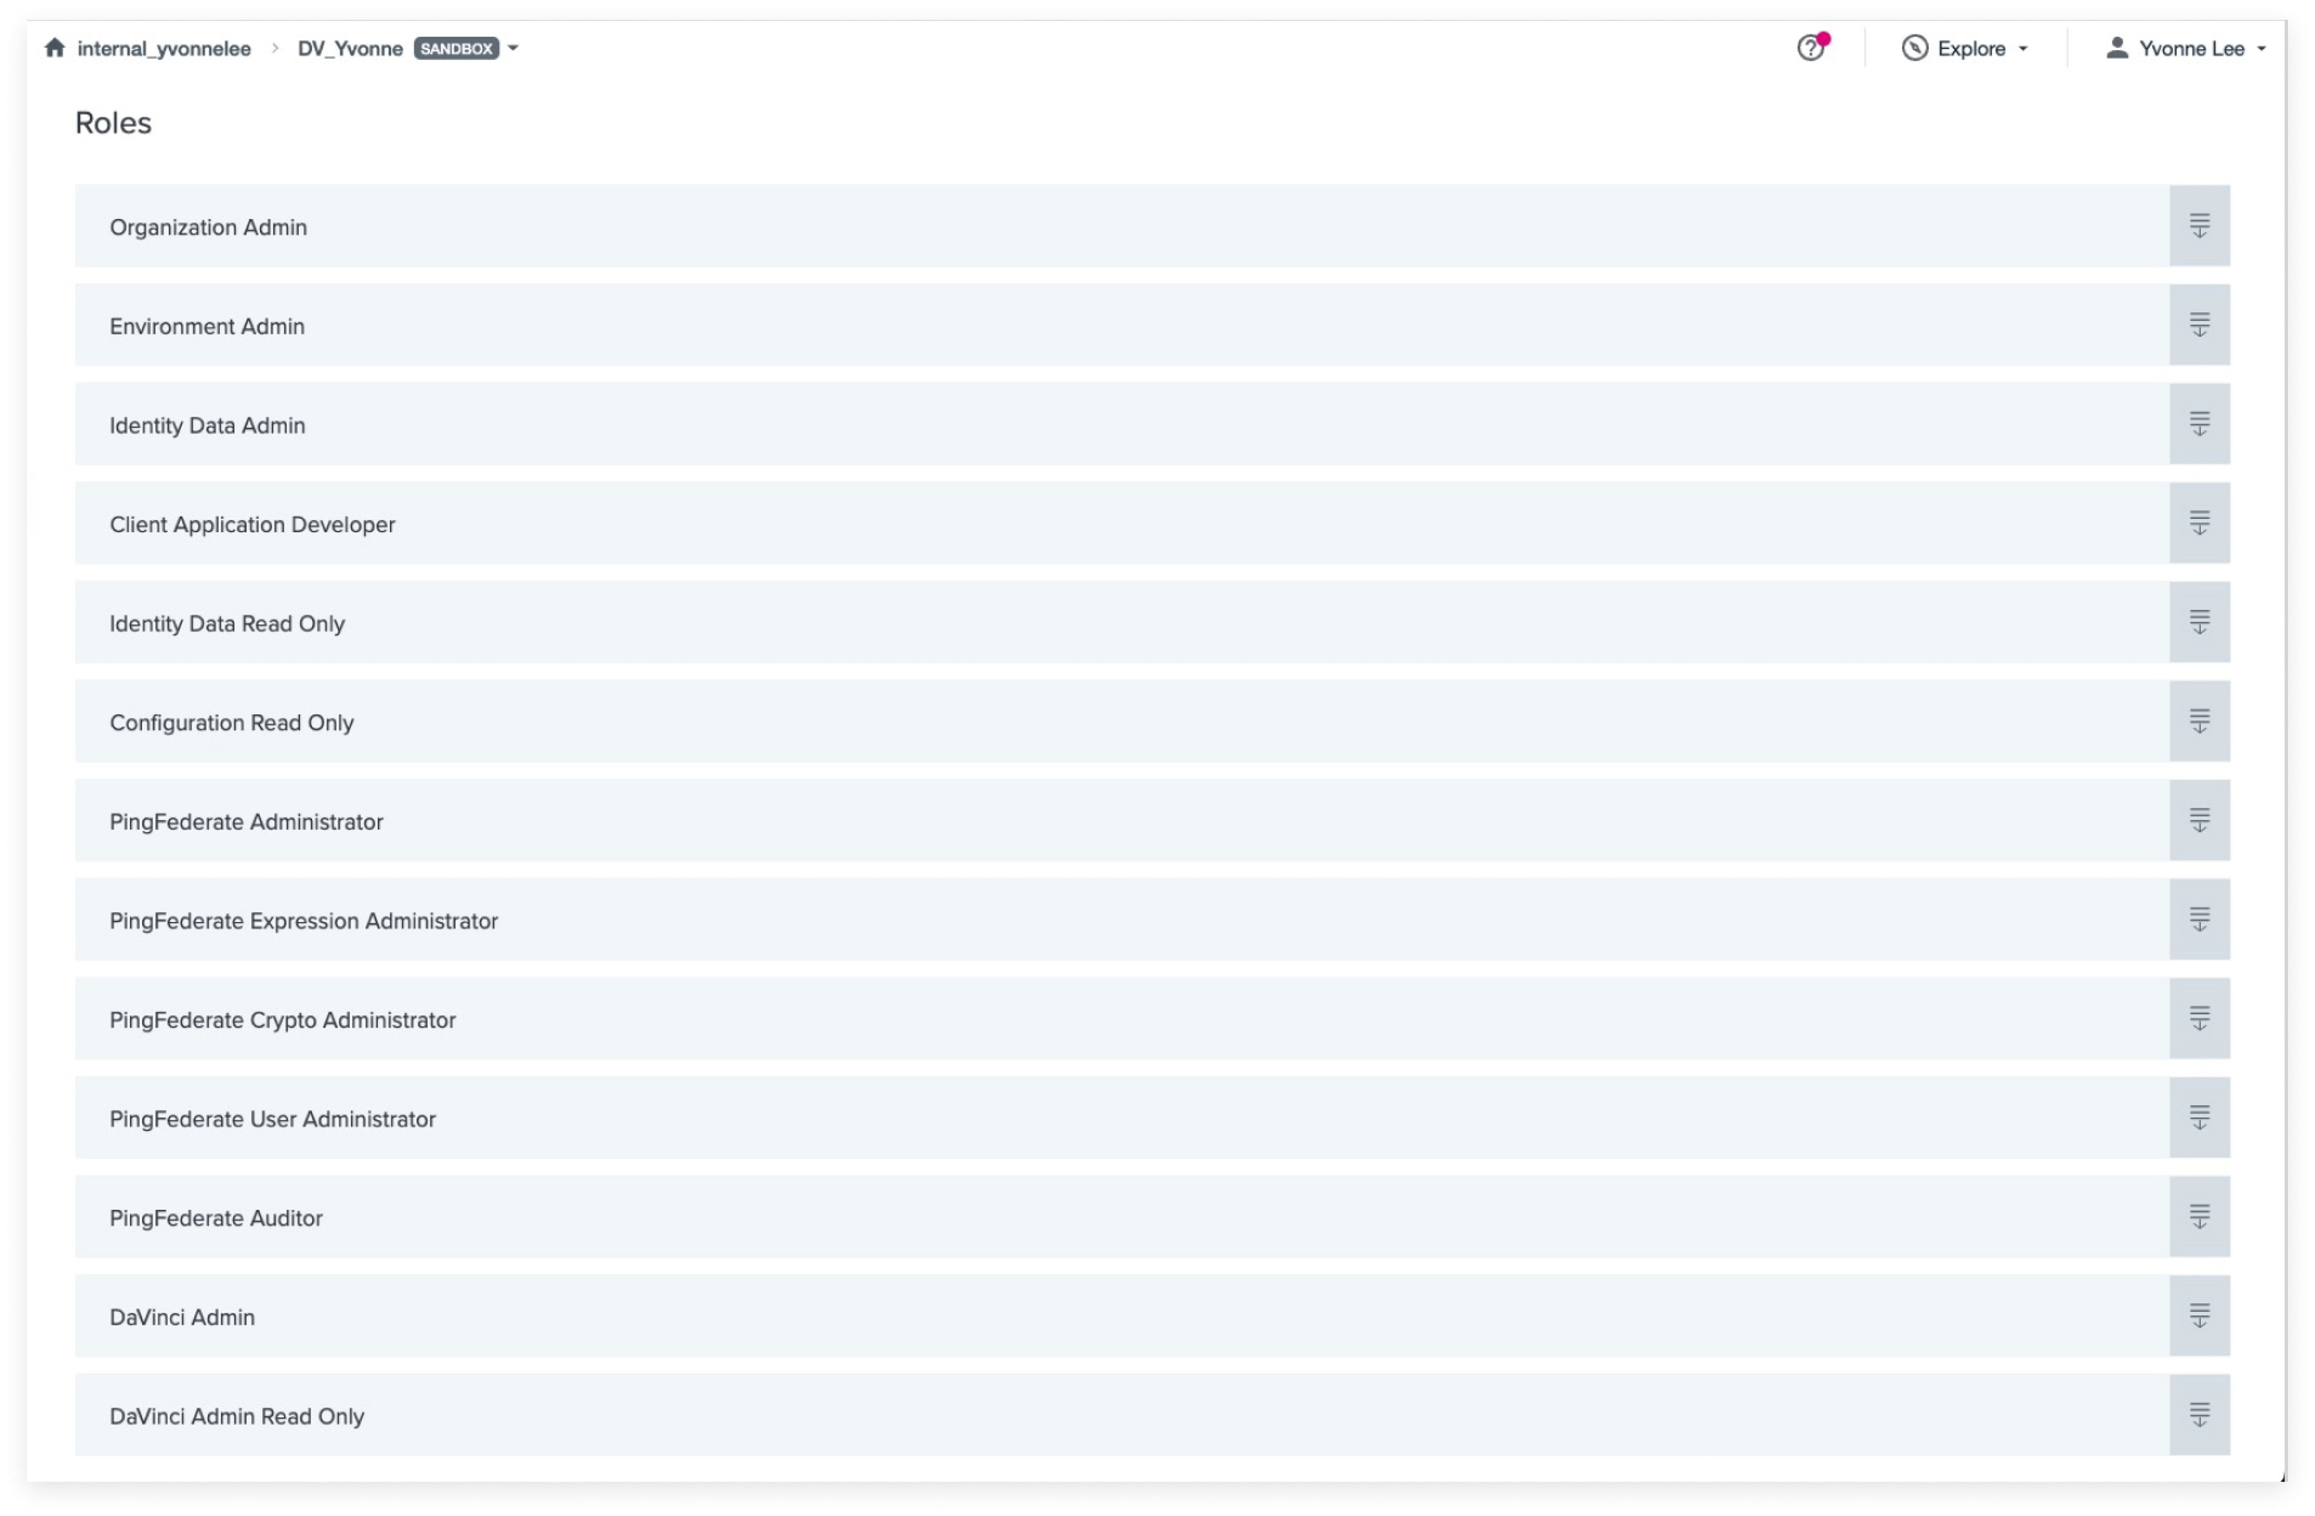2315x1516 pixels.
Task: Select the Configuration Read Only role text
Action: coord(231,723)
